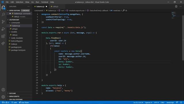
Task: Open Explorer panel more actions ellipsis
Action: pos(28,6)
